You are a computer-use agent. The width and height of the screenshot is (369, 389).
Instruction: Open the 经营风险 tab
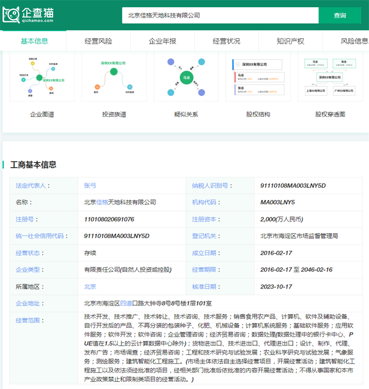(x=99, y=41)
